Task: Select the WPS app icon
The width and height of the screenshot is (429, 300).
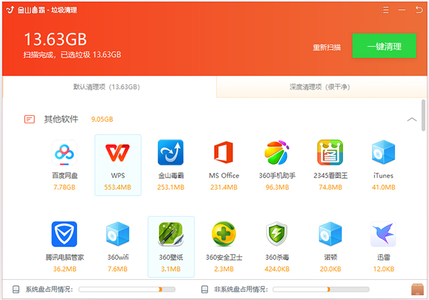Action: click(x=118, y=153)
